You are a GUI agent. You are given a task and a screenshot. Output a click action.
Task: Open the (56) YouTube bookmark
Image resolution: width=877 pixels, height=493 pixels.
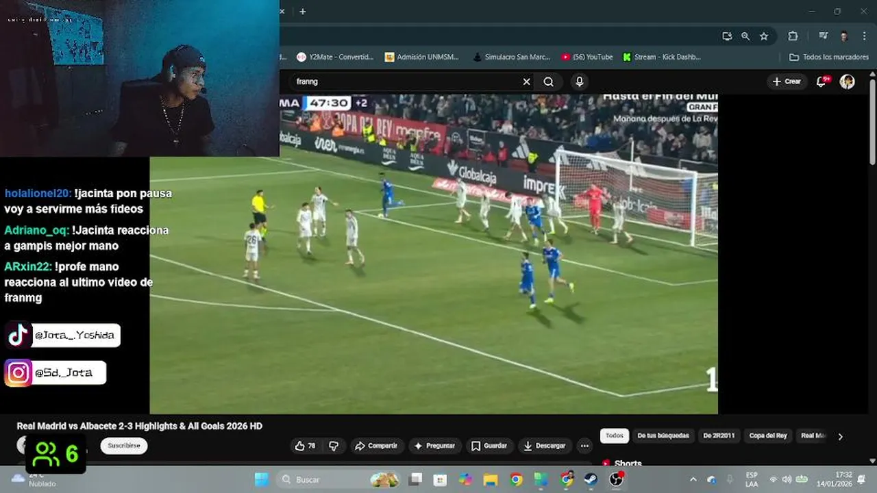pos(587,57)
